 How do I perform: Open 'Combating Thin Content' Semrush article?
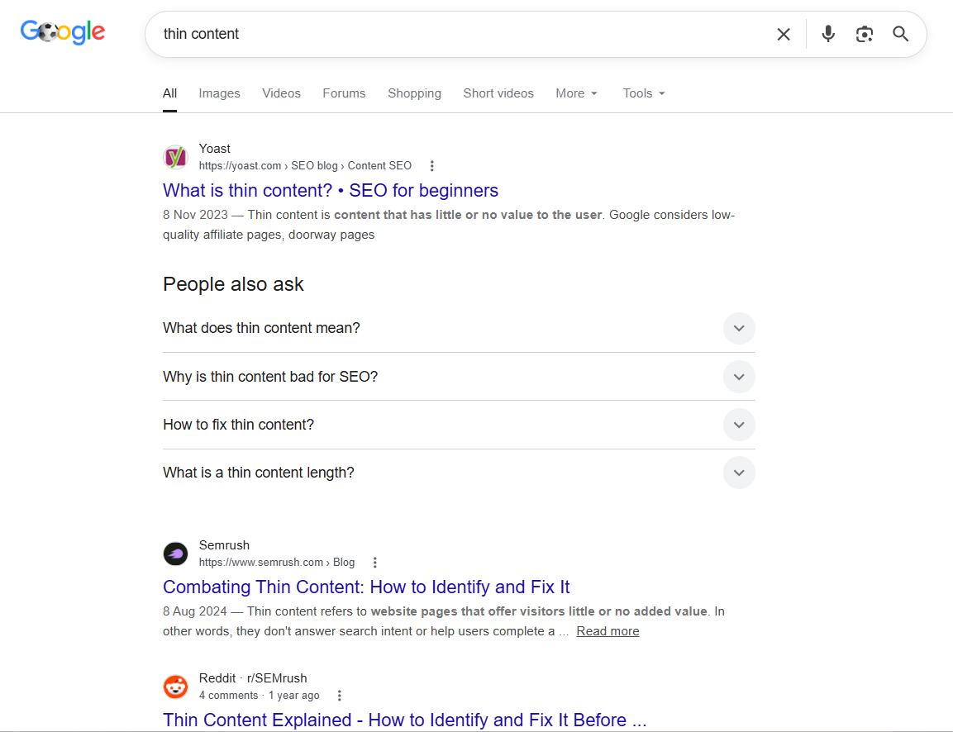(x=366, y=587)
